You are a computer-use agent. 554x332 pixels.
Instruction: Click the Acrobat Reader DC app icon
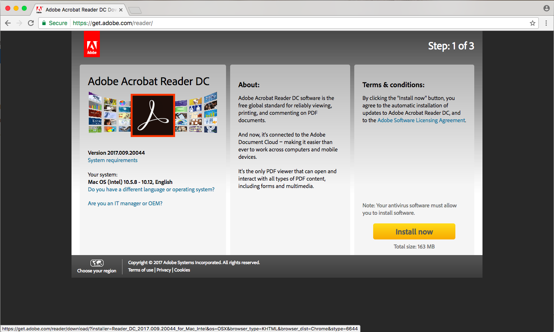tap(153, 115)
